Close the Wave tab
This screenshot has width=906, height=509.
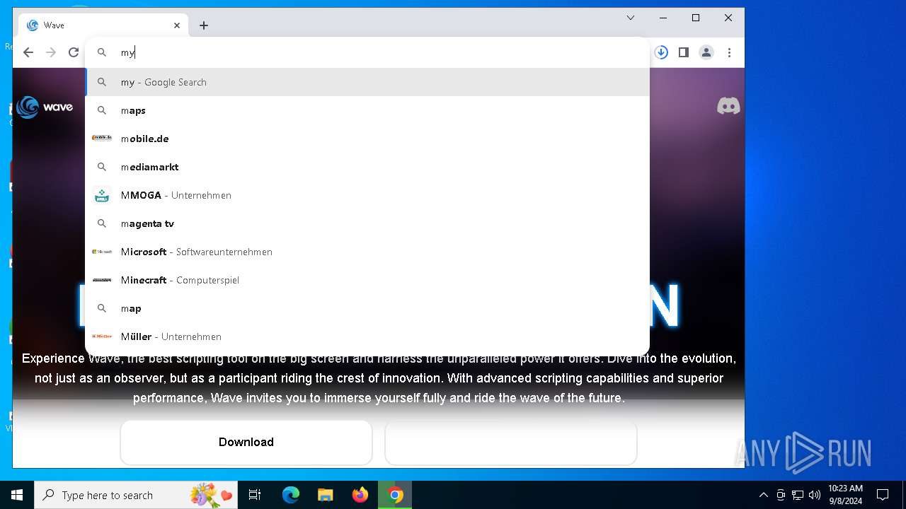click(177, 25)
